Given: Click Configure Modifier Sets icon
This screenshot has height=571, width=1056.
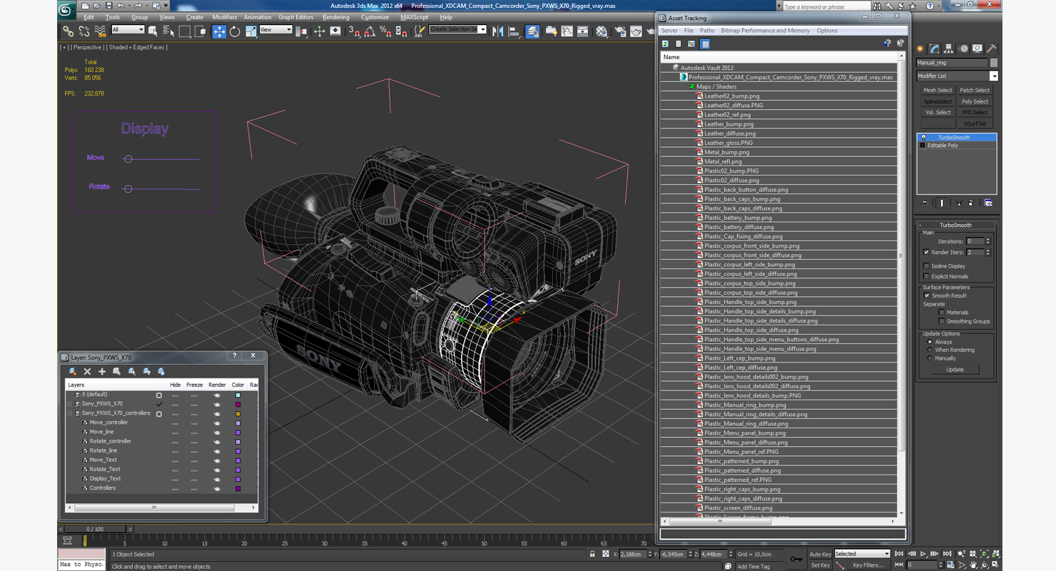Looking at the screenshot, I should [988, 203].
